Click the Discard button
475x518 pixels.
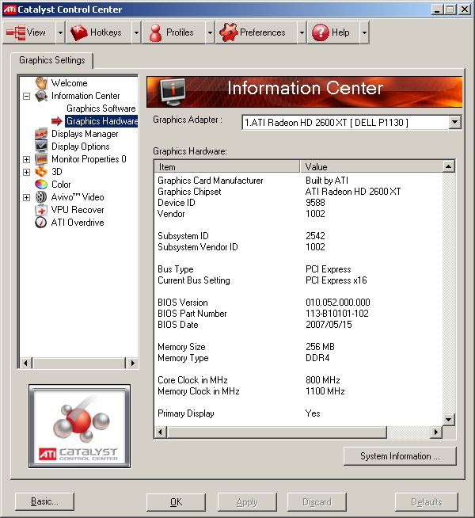(x=317, y=502)
